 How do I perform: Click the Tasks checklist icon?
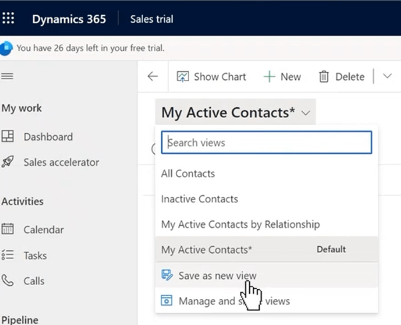(x=7, y=255)
